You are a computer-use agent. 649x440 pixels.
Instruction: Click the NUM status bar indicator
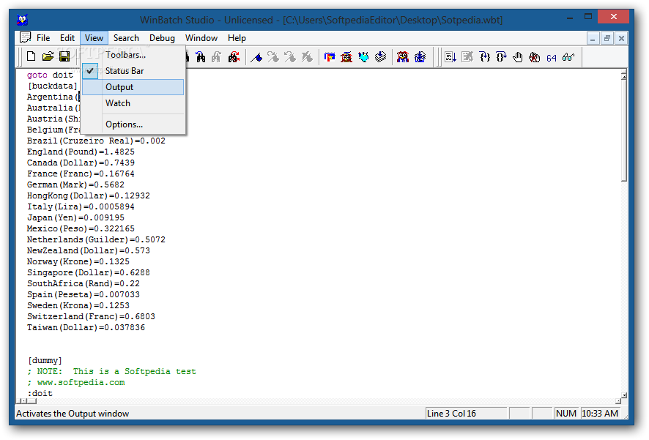click(x=565, y=413)
